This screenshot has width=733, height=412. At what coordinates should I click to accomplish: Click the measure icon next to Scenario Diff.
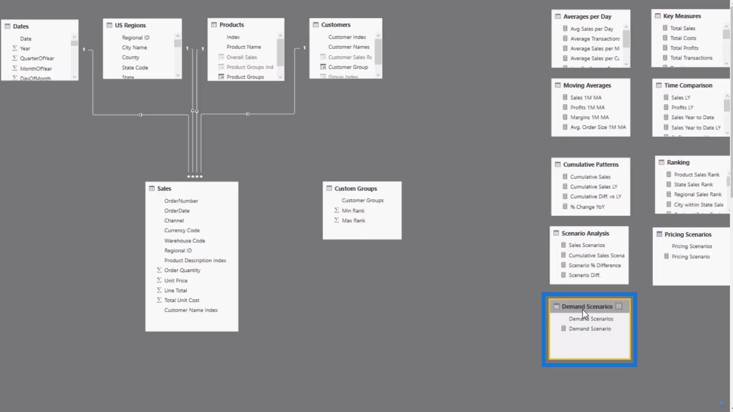[x=563, y=275]
